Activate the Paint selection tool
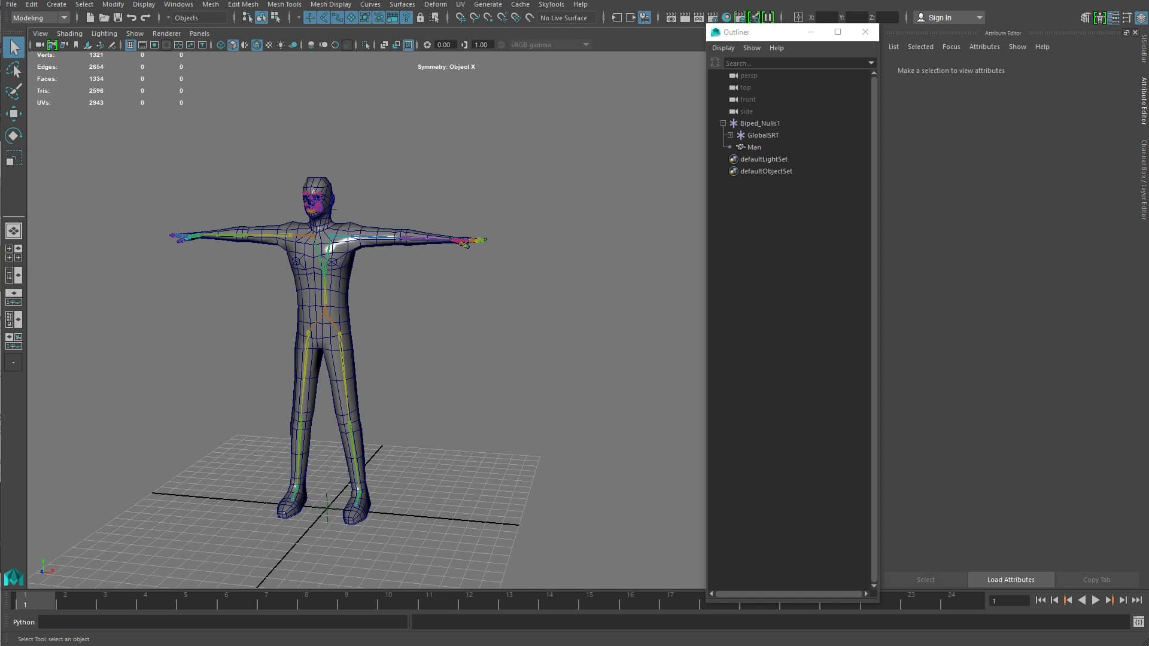Viewport: 1149px width, 646px height. point(14,91)
